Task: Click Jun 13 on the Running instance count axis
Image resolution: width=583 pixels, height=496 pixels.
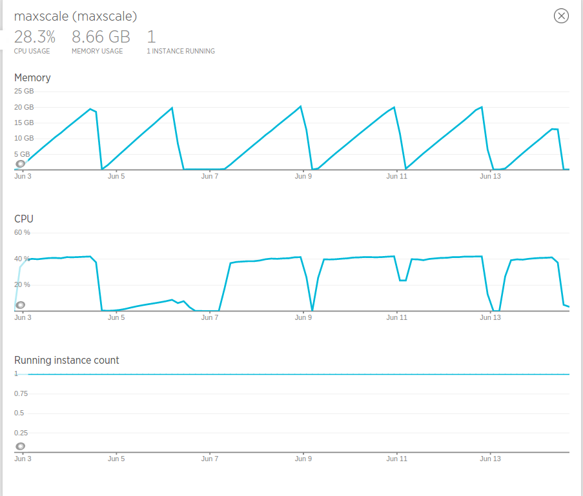Action: [490, 459]
